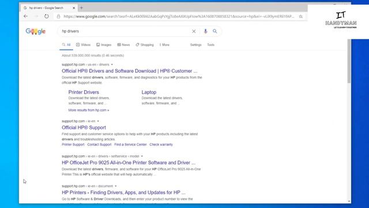
Task: Click the padlock icon in address bar
Action: pyautogui.click(x=58, y=16)
